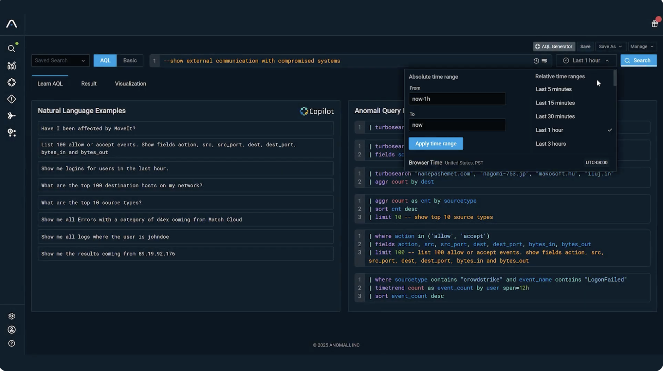664x372 pixels.
Task: Open the Copilot icon in the left sidebar
Action: point(12,82)
